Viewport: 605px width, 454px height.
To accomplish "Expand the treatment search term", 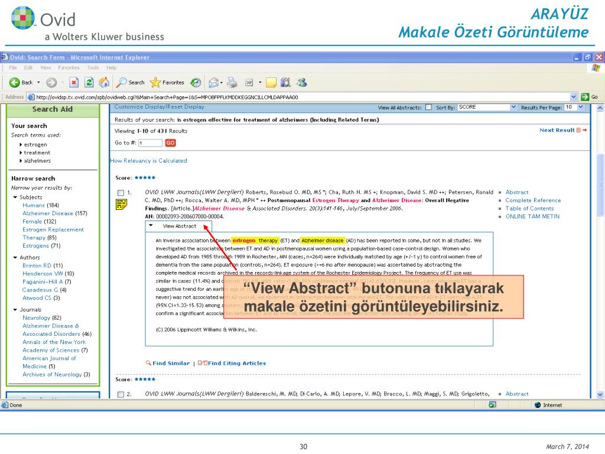I will (21, 153).
